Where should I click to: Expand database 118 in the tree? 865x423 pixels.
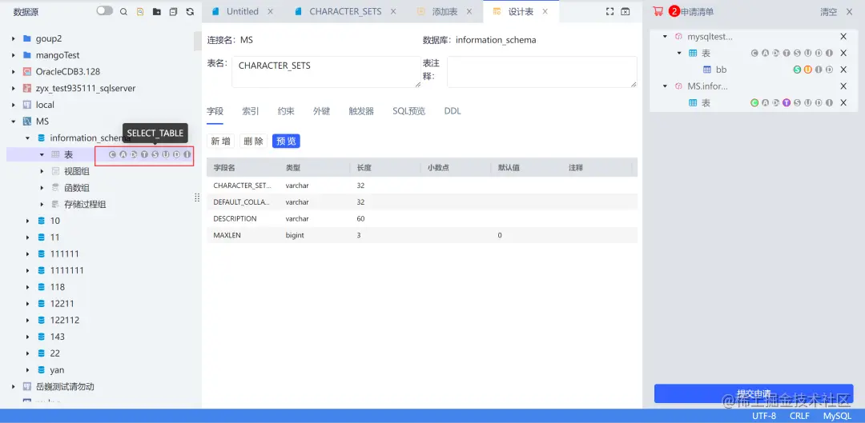click(27, 287)
